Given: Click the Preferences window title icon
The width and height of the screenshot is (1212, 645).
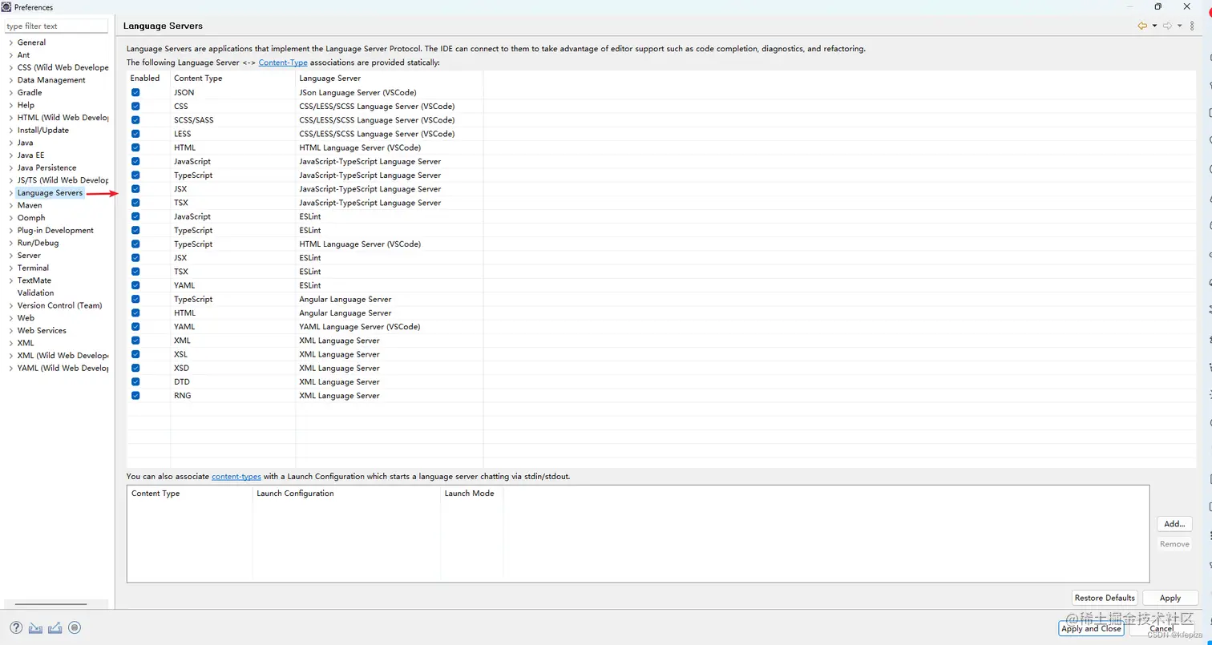Looking at the screenshot, I should tap(6, 6).
